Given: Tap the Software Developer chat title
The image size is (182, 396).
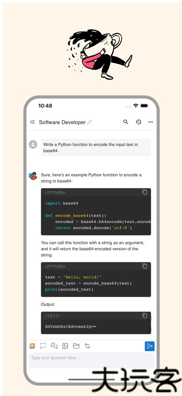Looking at the screenshot, I should [62, 122].
